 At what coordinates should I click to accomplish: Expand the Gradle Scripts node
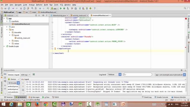pyautogui.click(x=4, y=46)
